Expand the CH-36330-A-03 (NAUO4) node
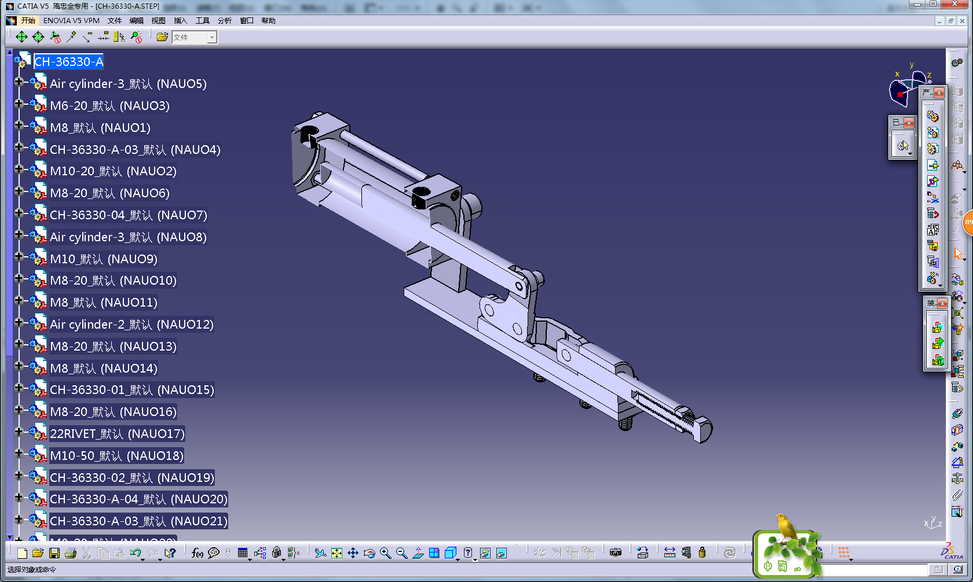 (x=19, y=148)
